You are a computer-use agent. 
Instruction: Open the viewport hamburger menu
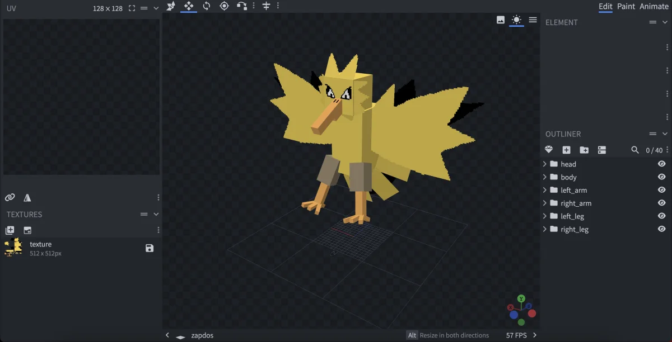click(533, 20)
